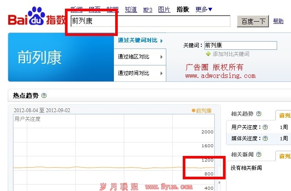The height and width of the screenshot is (191, 291).
Task: Open help icon beside 热点趋势 heading
Action: (44, 96)
